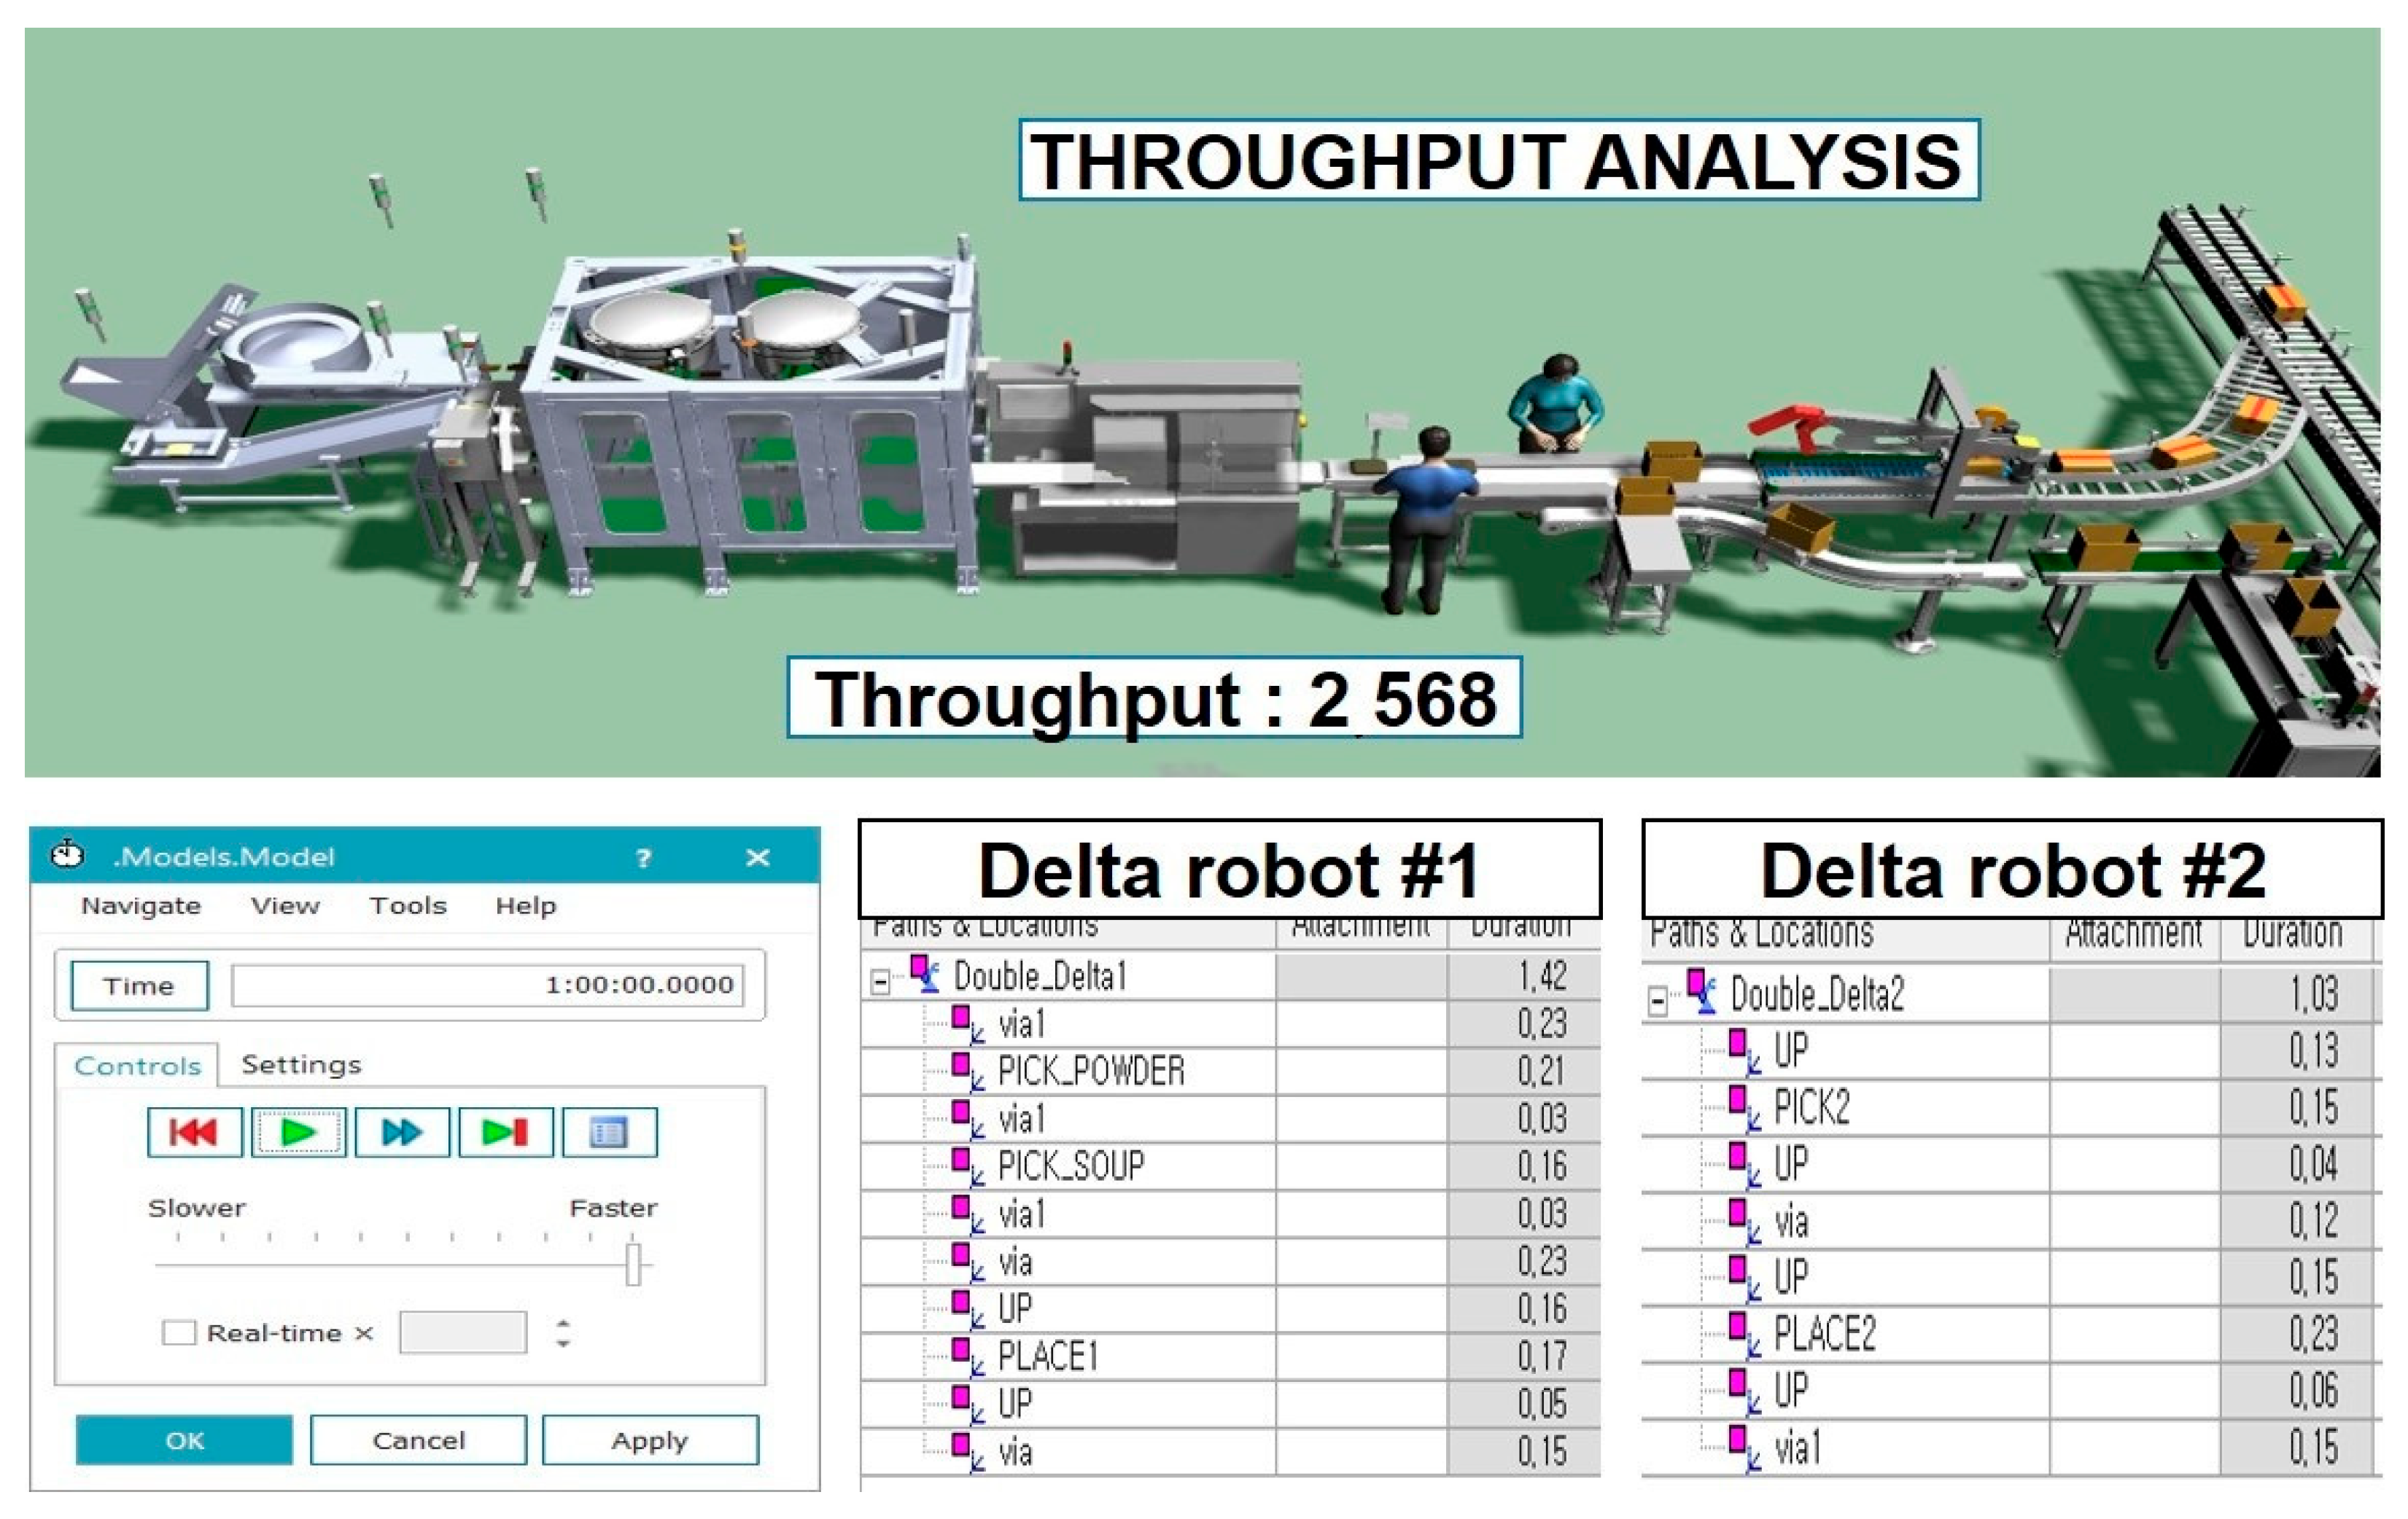Viewport: 2408px width, 1519px height.
Task: Switch to the Settings tab
Action: [x=301, y=1064]
